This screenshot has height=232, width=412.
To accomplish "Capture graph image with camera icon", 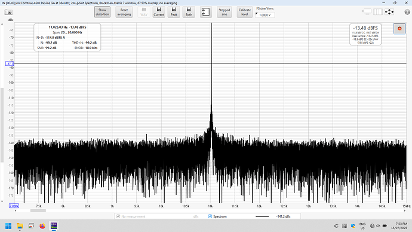I will point(8,13).
